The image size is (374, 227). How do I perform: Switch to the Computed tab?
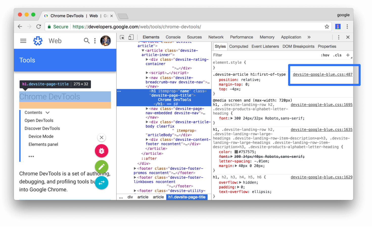pyautogui.click(x=239, y=46)
